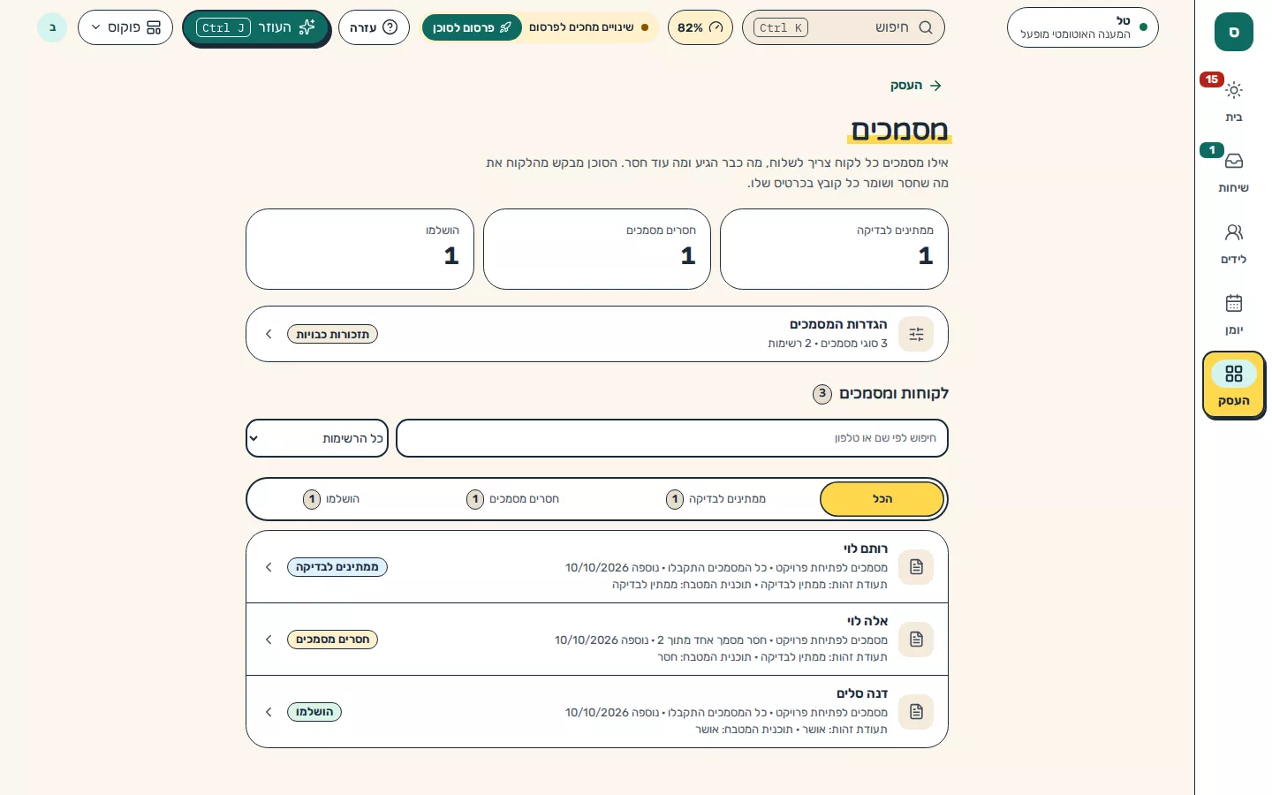This screenshot has height=795, width=1272.
Task: Click the ממתינים לבדיקה stat card
Action: point(834,249)
